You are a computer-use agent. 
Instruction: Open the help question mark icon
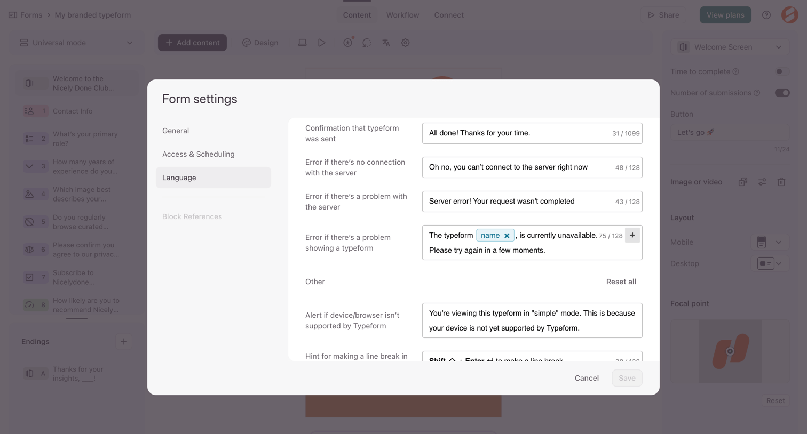click(x=766, y=15)
